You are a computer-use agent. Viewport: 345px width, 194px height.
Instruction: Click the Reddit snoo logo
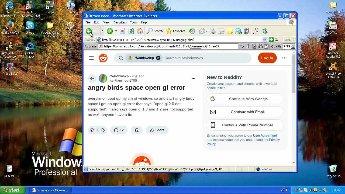pyautogui.click(x=103, y=58)
